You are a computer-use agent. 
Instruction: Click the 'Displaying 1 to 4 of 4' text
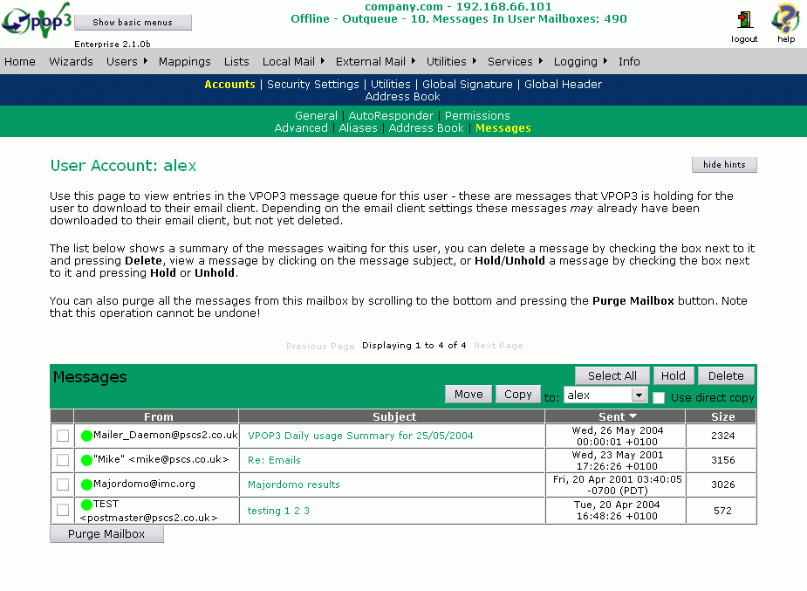pyautogui.click(x=414, y=346)
